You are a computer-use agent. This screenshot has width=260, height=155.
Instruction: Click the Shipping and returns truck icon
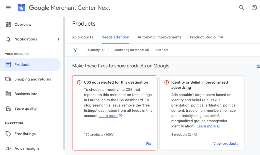[8, 79]
